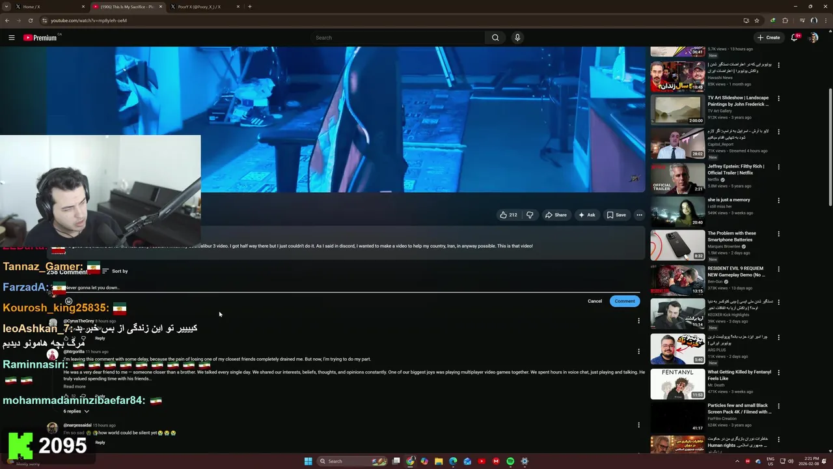833x469 pixels.
Task: Click the Create button
Action: click(769, 38)
